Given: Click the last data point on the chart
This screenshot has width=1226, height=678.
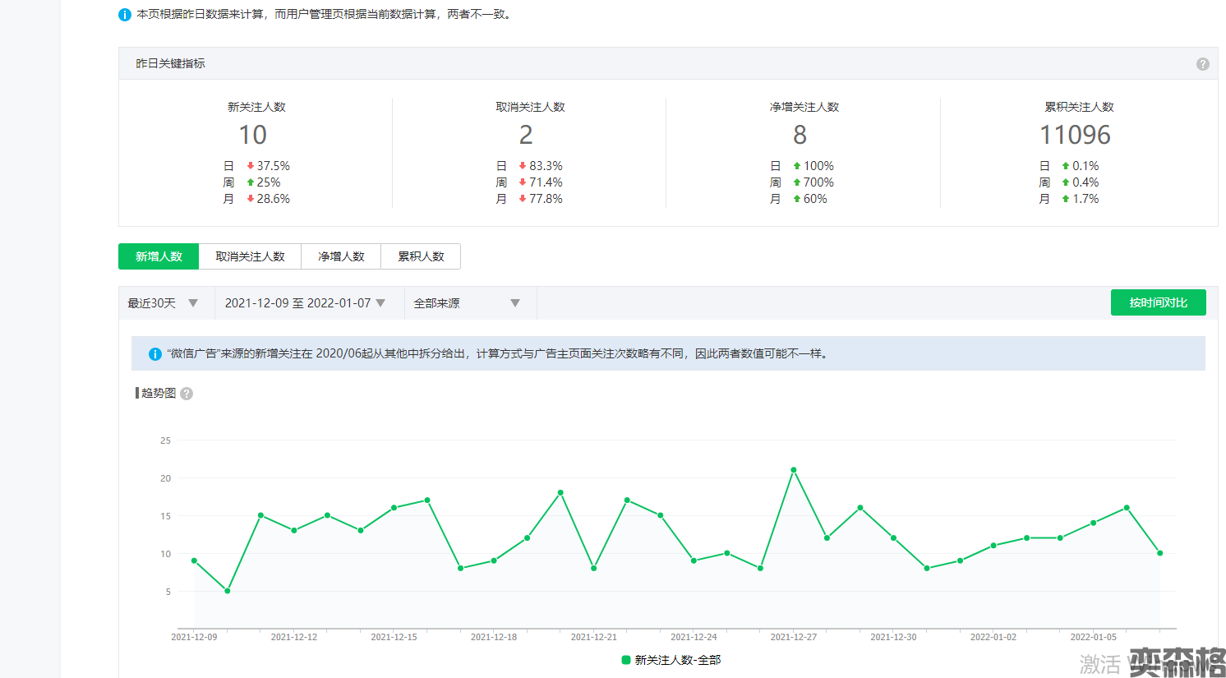Looking at the screenshot, I should click(1159, 553).
